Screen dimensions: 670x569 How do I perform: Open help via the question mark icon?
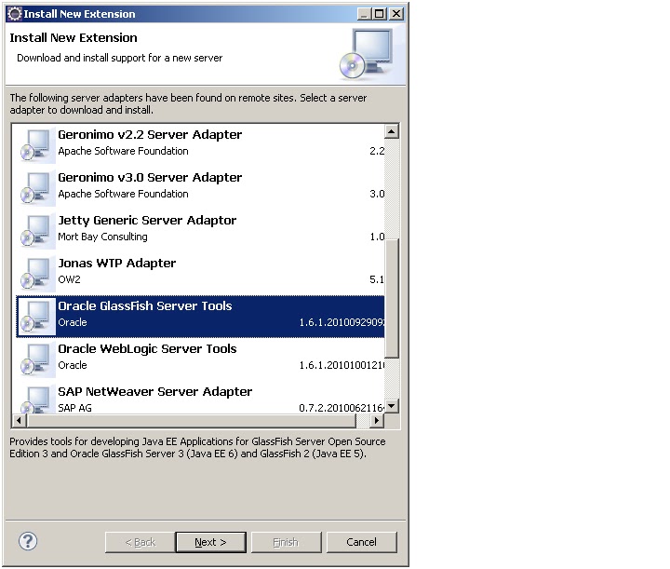28,541
